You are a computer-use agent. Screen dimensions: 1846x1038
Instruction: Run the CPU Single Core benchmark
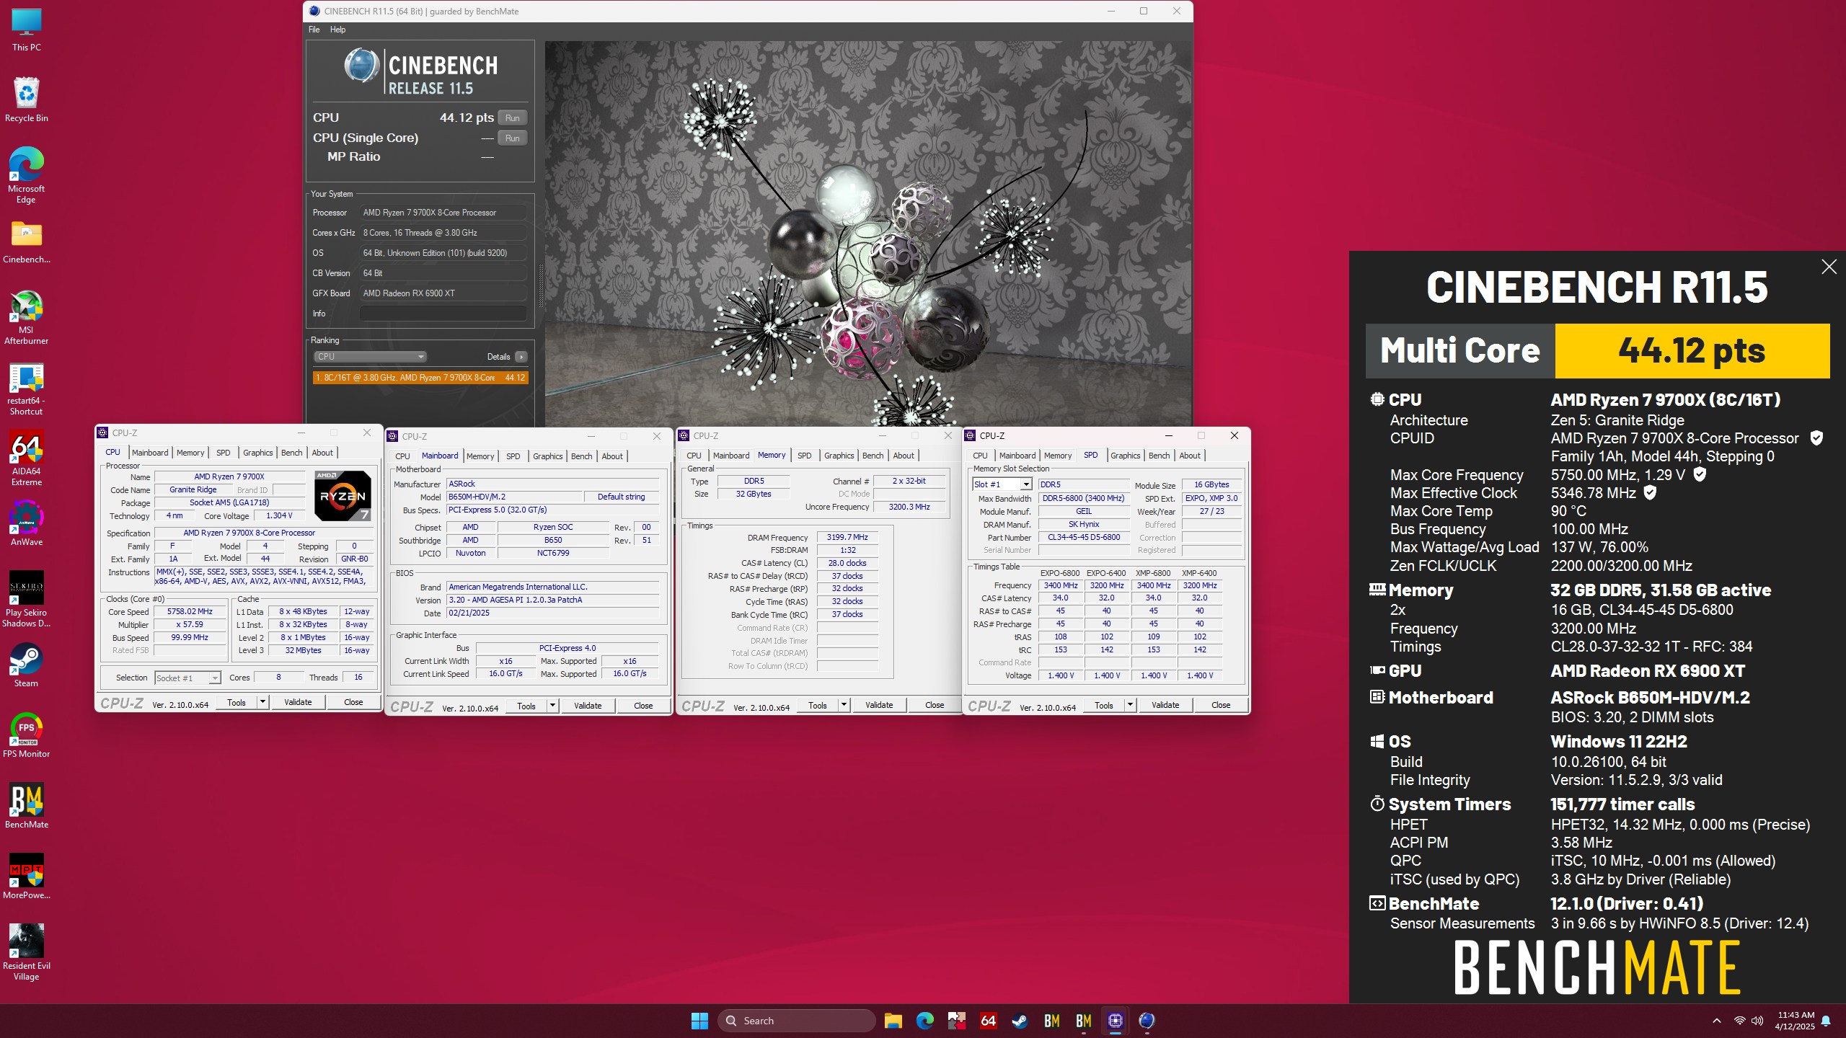click(512, 138)
